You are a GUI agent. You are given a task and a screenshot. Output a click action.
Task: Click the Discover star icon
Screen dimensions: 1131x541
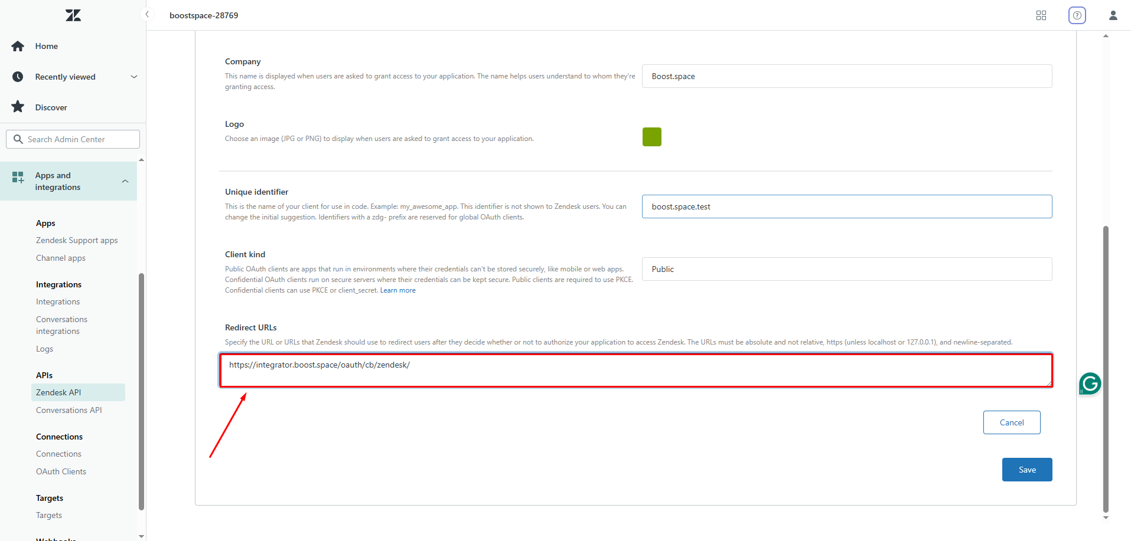pyautogui.click(x=18, y=107)
